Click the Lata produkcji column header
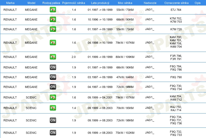The height and width of the screenshot is (138, 206). (100, 3)
